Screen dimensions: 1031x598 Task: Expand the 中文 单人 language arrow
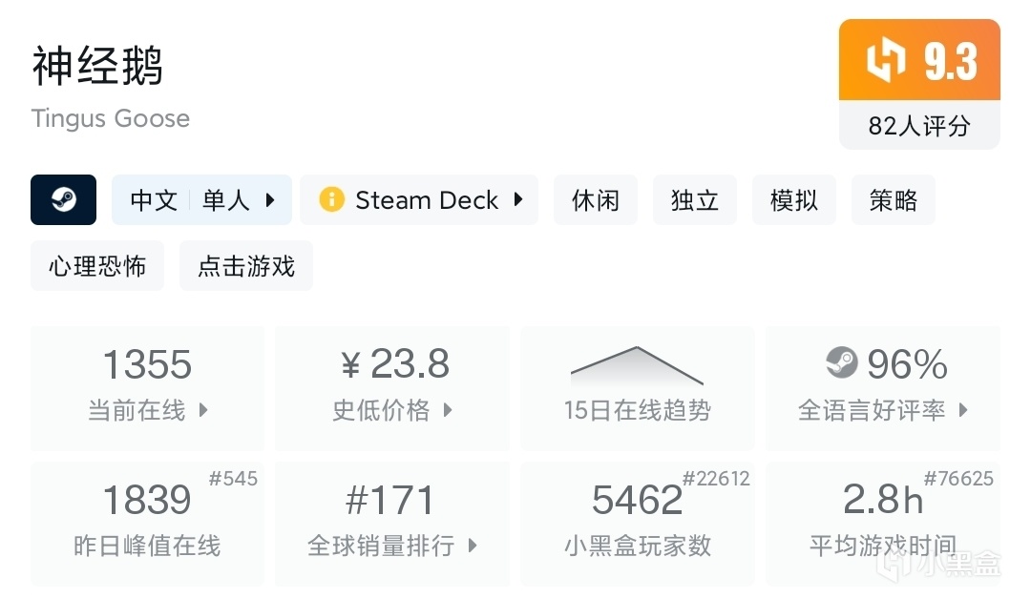270,200
